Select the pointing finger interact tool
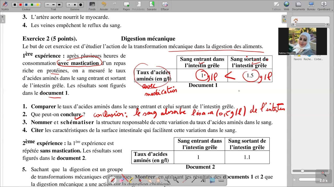The height and width of the screenshot is (187, 334). coord(149,180)
